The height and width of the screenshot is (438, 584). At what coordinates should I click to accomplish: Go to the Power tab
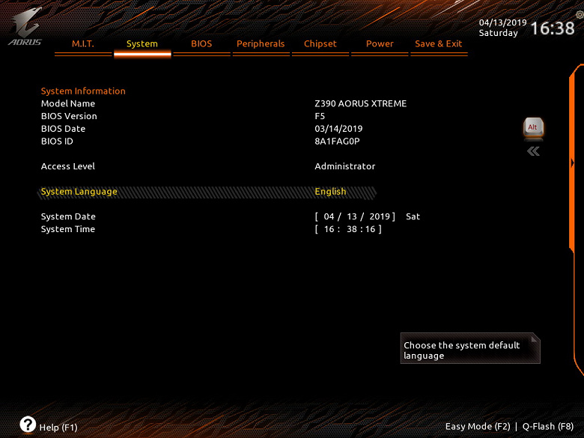click(380, 44)
